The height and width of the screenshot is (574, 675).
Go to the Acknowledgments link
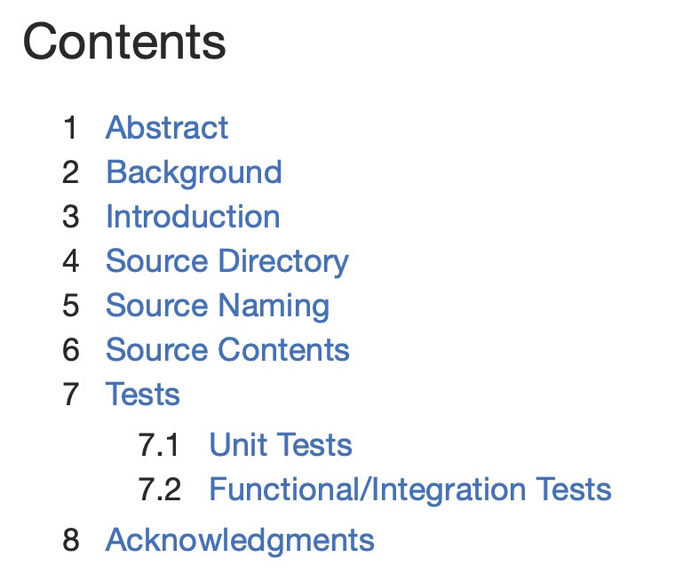tap(240, 540)
